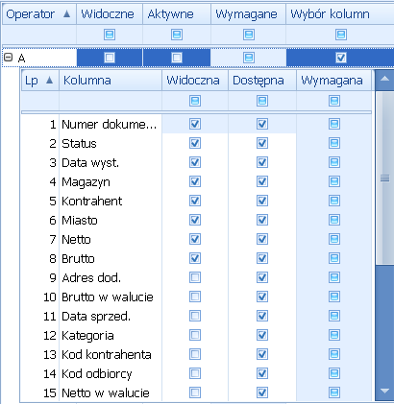Viewport: 394px width, 404px height.
Task: Toggle Wymagane filter checkbox in top filter row
Action: click(249, 35)
